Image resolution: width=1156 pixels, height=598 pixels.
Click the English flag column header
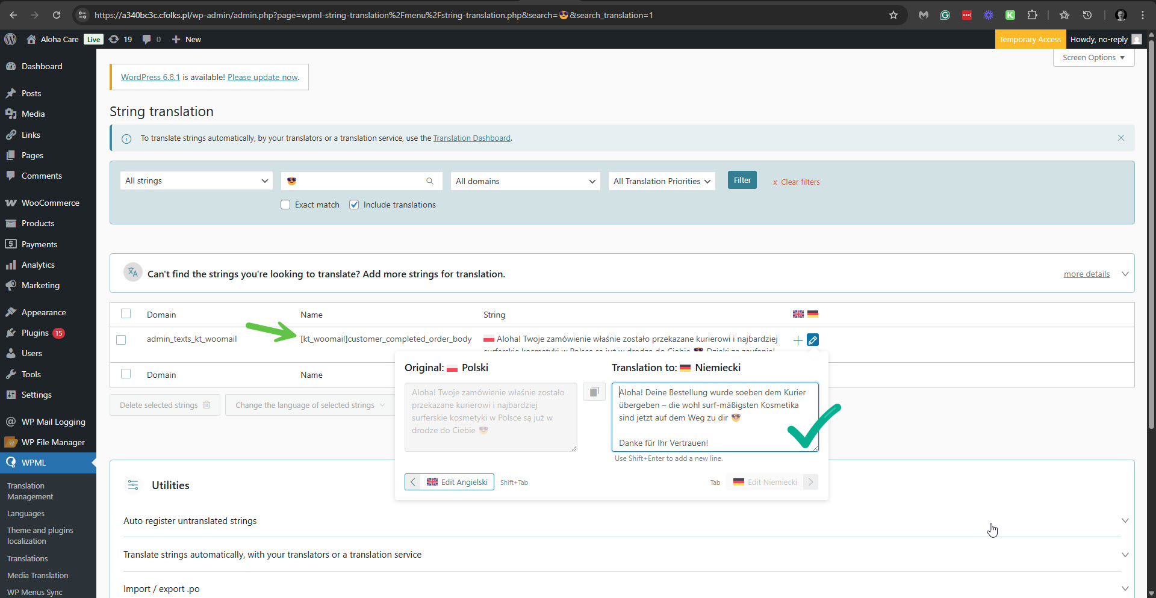click(x=798, y=314)
